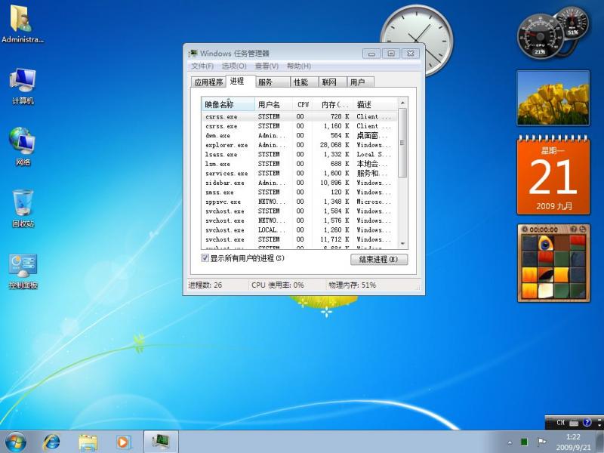Switch to the 联网 tab

point(332,82)
